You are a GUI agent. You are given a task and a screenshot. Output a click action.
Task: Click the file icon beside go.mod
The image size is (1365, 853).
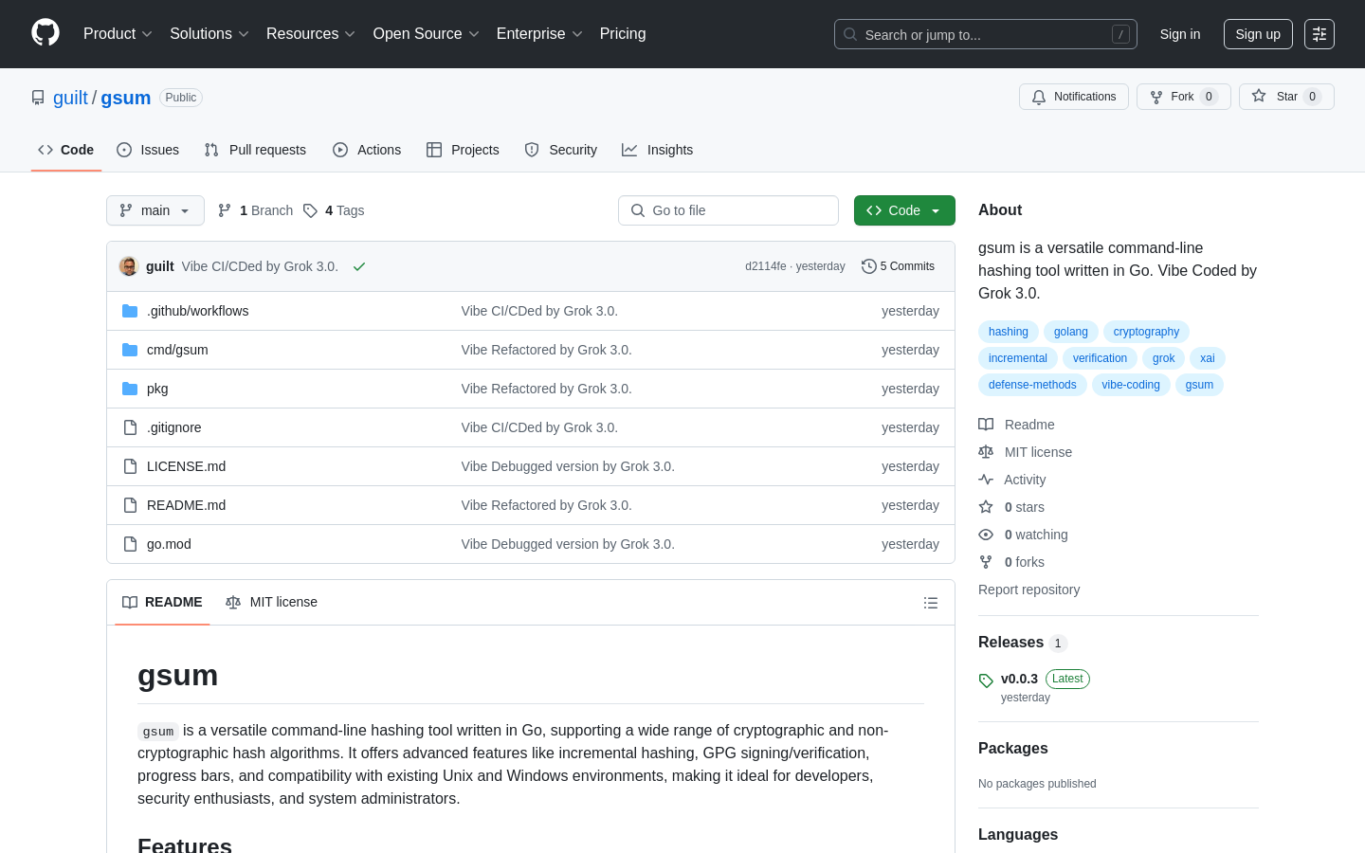(x=130, y=544)
